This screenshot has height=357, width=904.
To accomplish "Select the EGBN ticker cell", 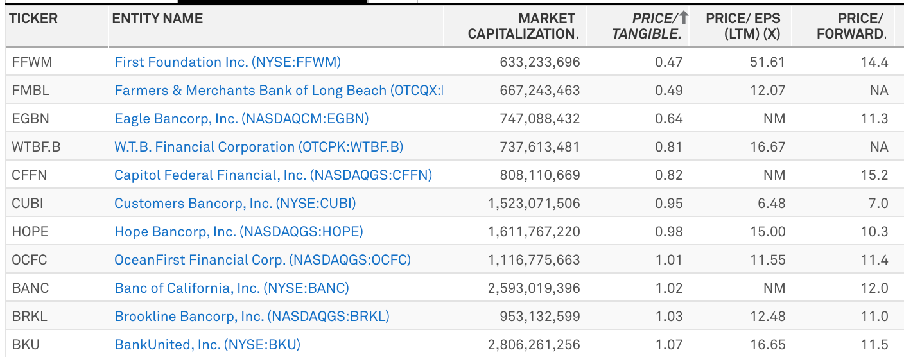I will [x=30, y=119].
